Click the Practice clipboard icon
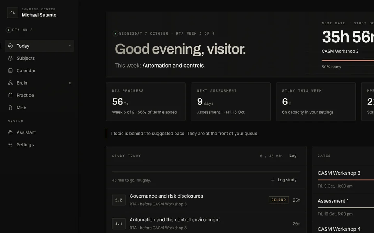Viewport: 374px width, 233px height. pos(10,95)
